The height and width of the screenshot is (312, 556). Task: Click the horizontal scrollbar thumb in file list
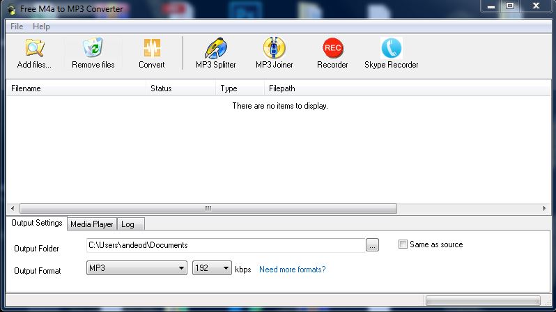[x=208, y=208]
